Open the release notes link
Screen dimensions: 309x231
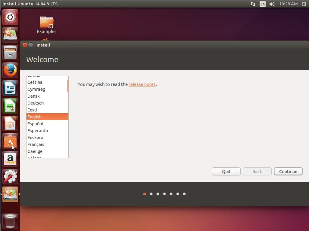[142, 84]
